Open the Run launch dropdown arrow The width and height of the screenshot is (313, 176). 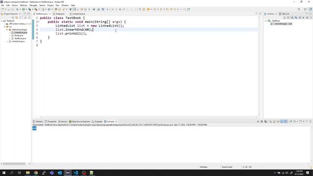tap(26, 9)
